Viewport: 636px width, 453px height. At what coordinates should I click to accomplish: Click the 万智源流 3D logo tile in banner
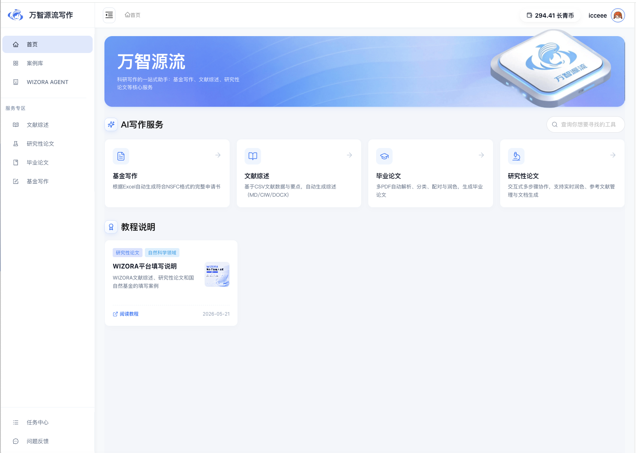point(551,68)
